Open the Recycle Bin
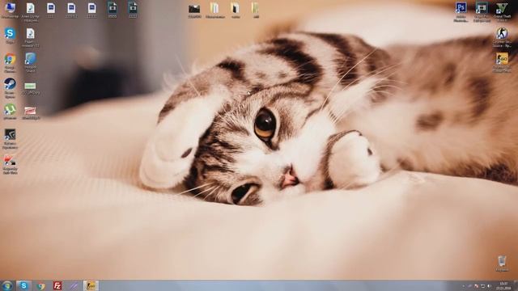Screen dimensions: 518x291 (x=502, y=263)
